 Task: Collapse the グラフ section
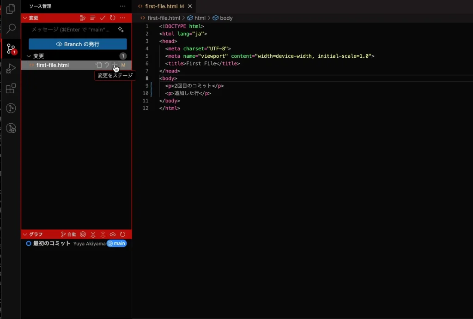(25, 234)
